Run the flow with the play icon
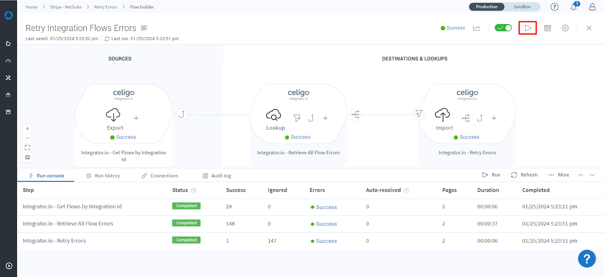The width and height of the screenshot is (604, 277). (528, 28)
